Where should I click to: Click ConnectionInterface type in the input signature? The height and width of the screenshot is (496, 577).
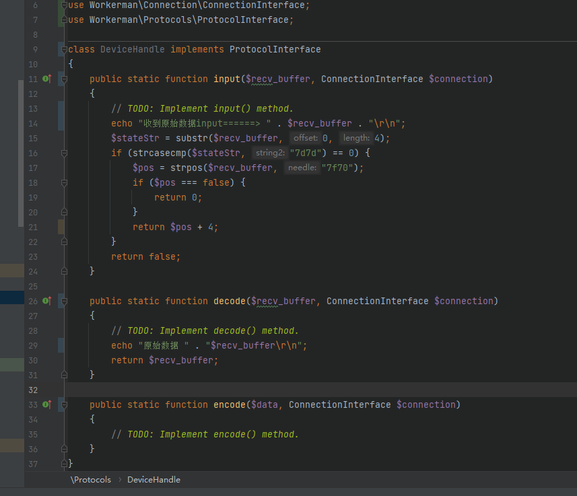tap(372, 79)
